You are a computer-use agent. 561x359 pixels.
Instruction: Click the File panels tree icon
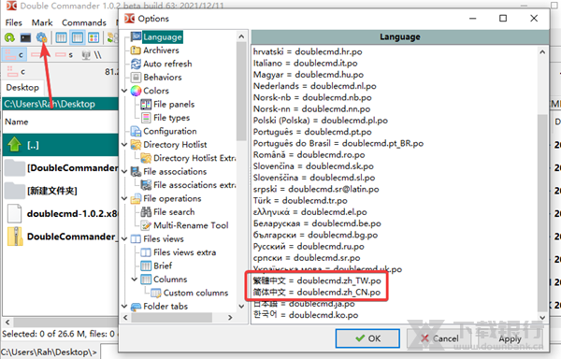(x=146, y=105)
